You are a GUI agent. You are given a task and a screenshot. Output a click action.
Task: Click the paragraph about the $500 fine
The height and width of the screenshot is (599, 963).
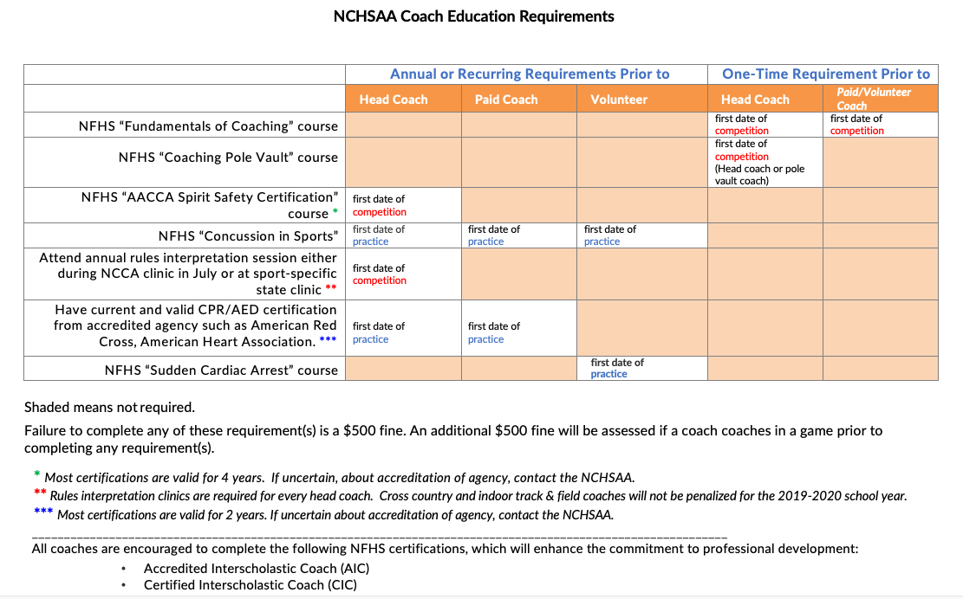[x=452, y=439]
